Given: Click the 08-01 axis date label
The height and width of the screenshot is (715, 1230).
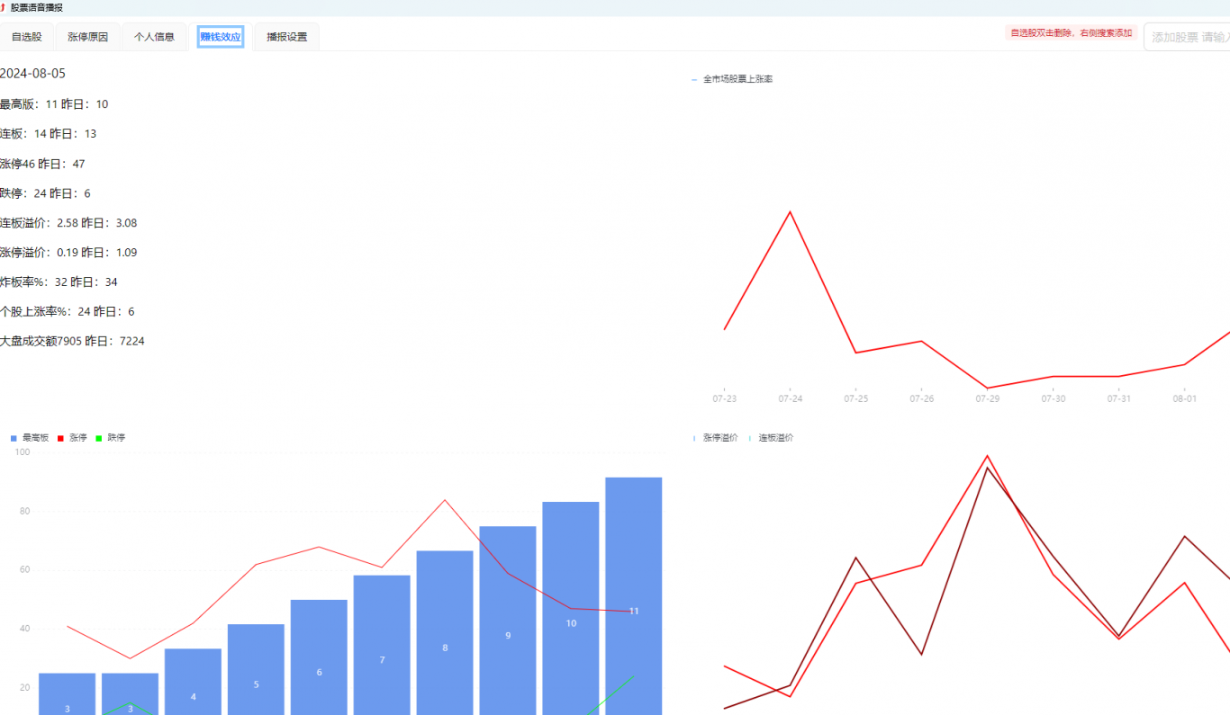Looking at the screenshot, I should [x=1185, y=398].
